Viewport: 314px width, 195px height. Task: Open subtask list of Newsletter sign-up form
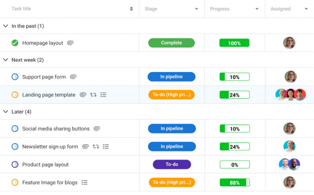[x=106, y=146]
